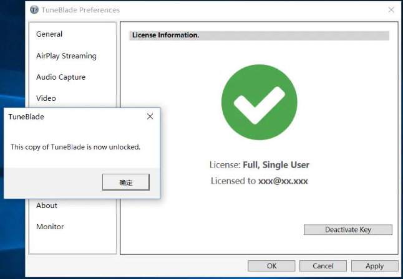
Task: Go to the Video preferences
Action: click(46, 98)
